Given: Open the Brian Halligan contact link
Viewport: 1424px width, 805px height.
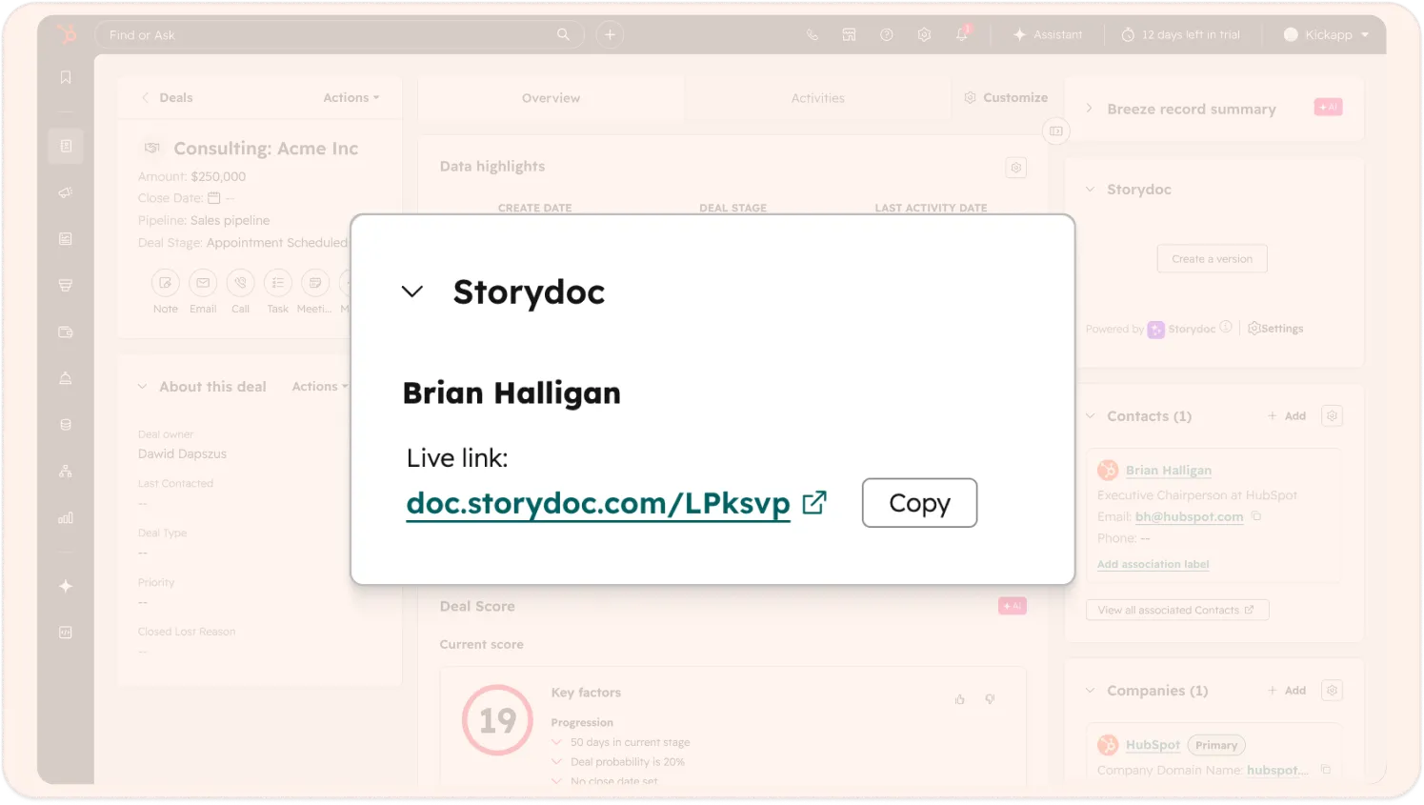Looking at the screenshot, I should 1169,471.
